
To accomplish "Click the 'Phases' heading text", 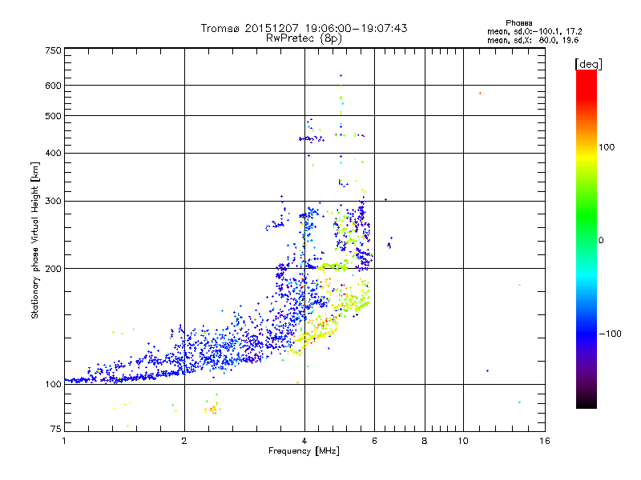I will pos(518,23).
